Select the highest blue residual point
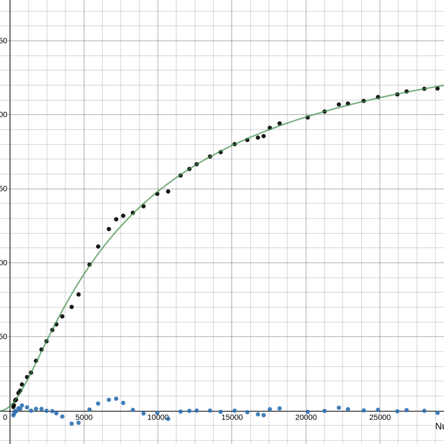 coord(116,398)
